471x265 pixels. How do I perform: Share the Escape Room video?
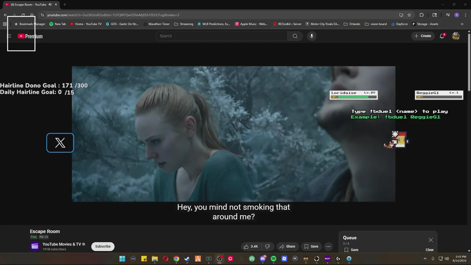point(287,247)
